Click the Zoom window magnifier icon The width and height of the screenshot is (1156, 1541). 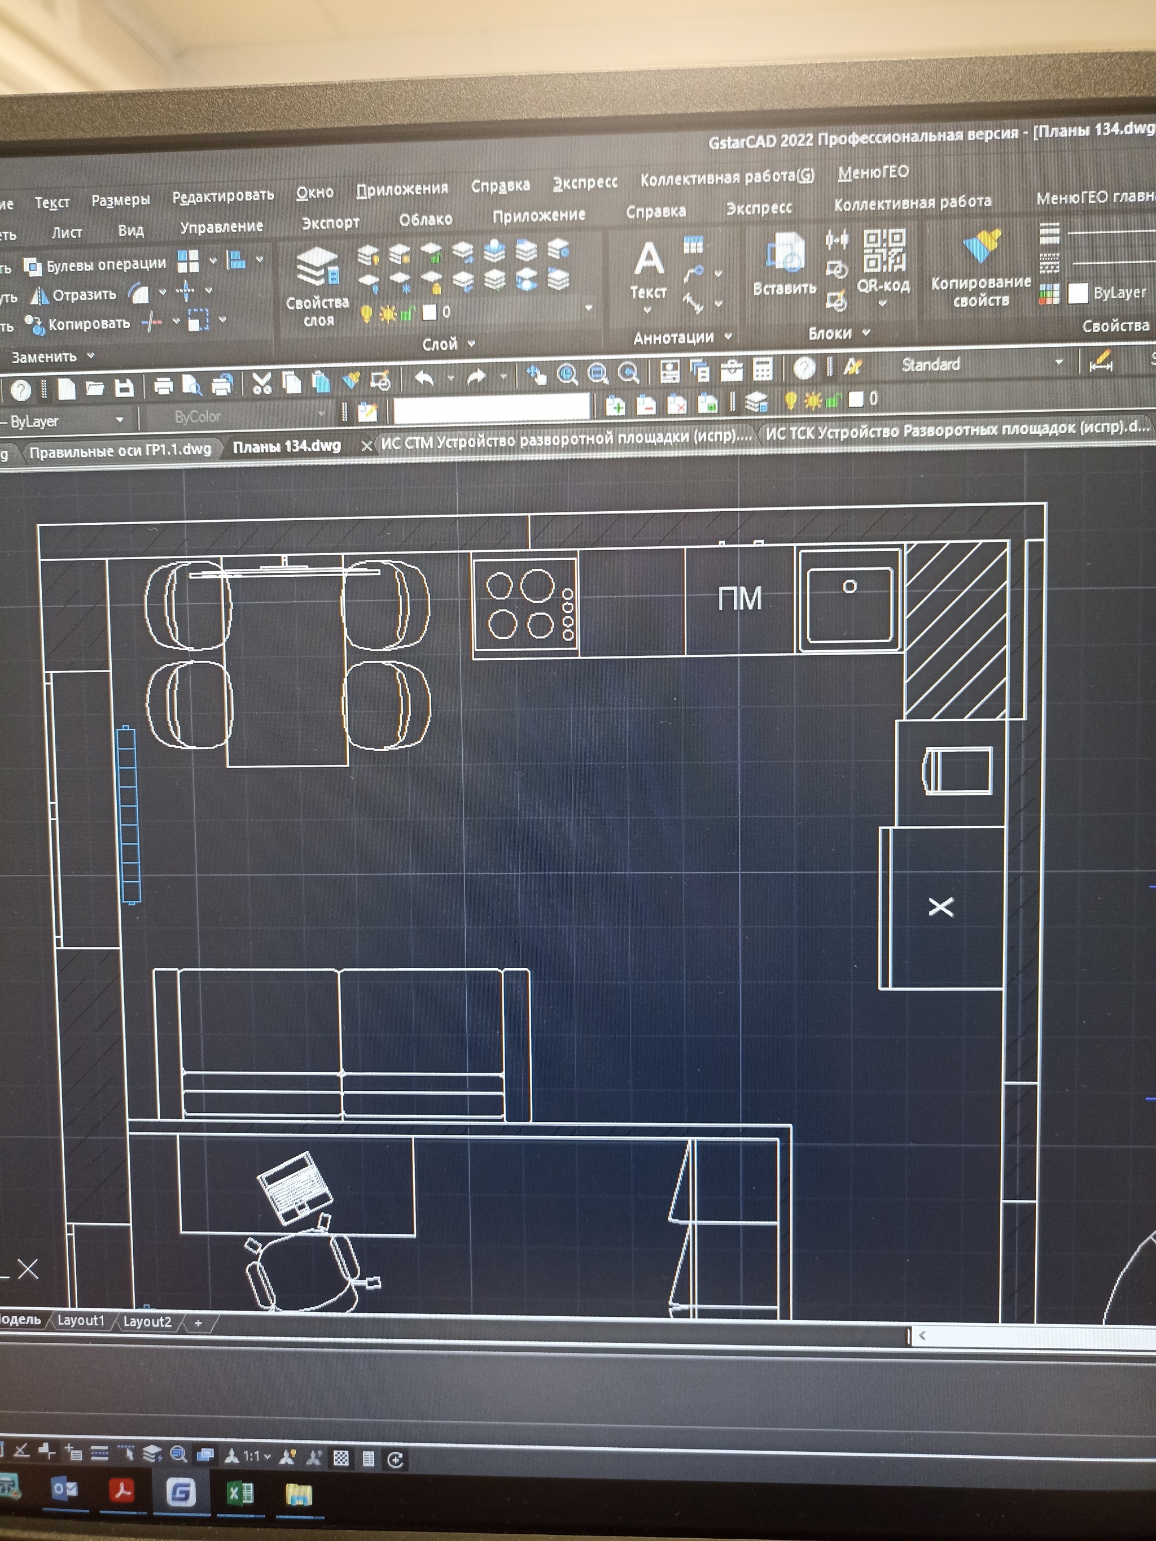pos(598,374)
